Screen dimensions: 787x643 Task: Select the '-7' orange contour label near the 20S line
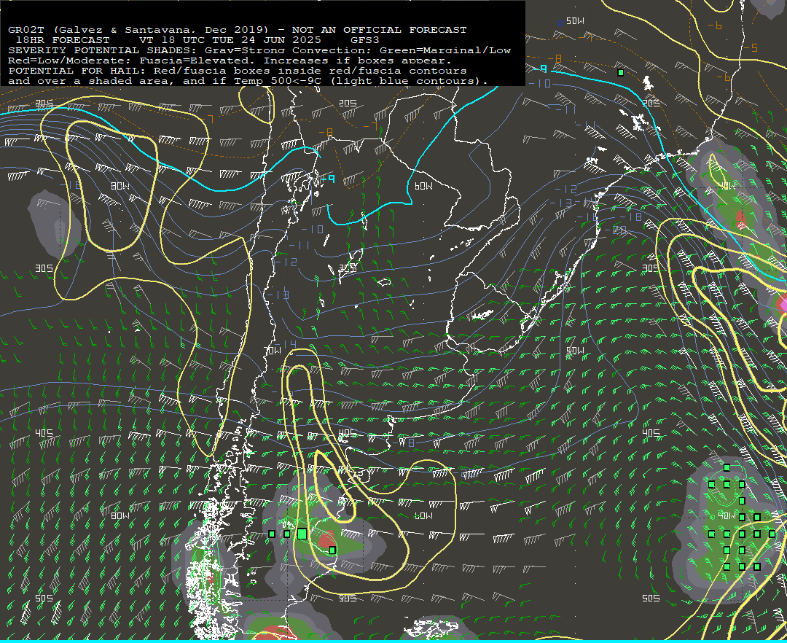208,120
